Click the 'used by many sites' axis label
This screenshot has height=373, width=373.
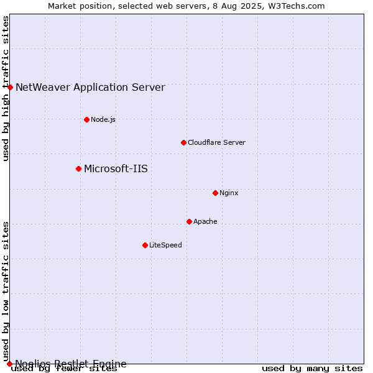click(x=312, y=369)
